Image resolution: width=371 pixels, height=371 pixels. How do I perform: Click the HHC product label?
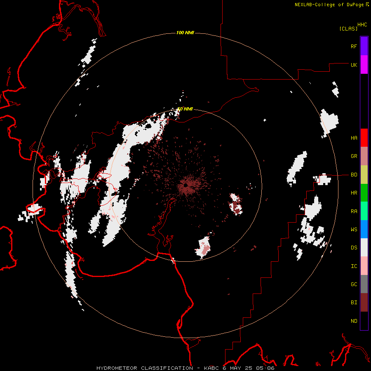point(362,25)
